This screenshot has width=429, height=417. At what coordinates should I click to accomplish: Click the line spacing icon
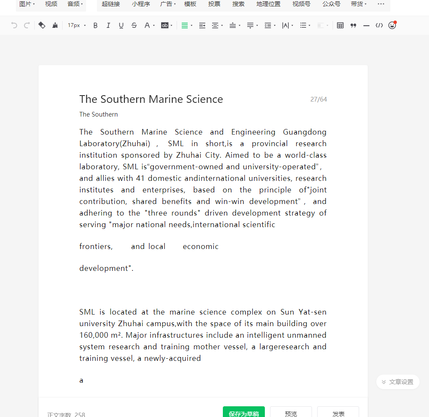pos(267,25)
